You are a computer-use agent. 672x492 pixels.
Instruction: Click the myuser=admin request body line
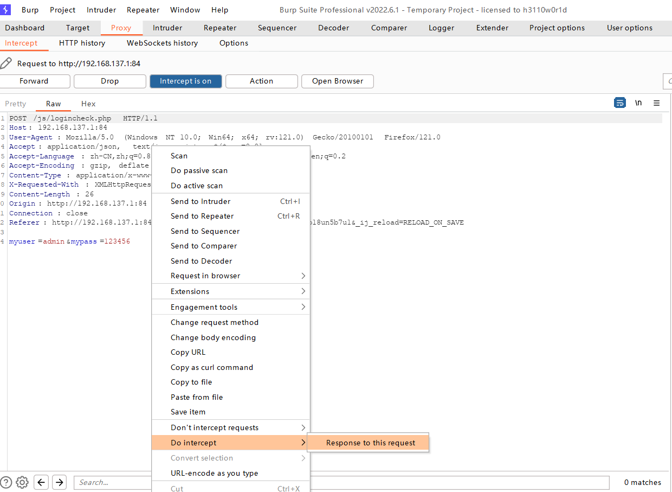[x=70, y=241]
